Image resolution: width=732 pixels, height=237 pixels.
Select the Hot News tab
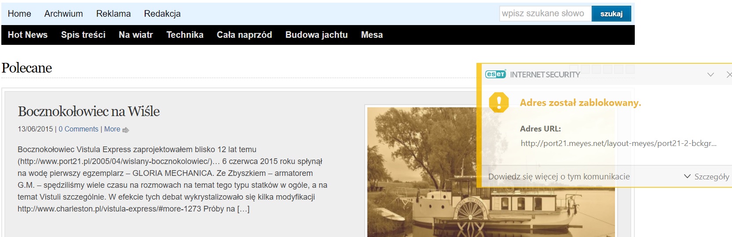(x=28, y=35)
